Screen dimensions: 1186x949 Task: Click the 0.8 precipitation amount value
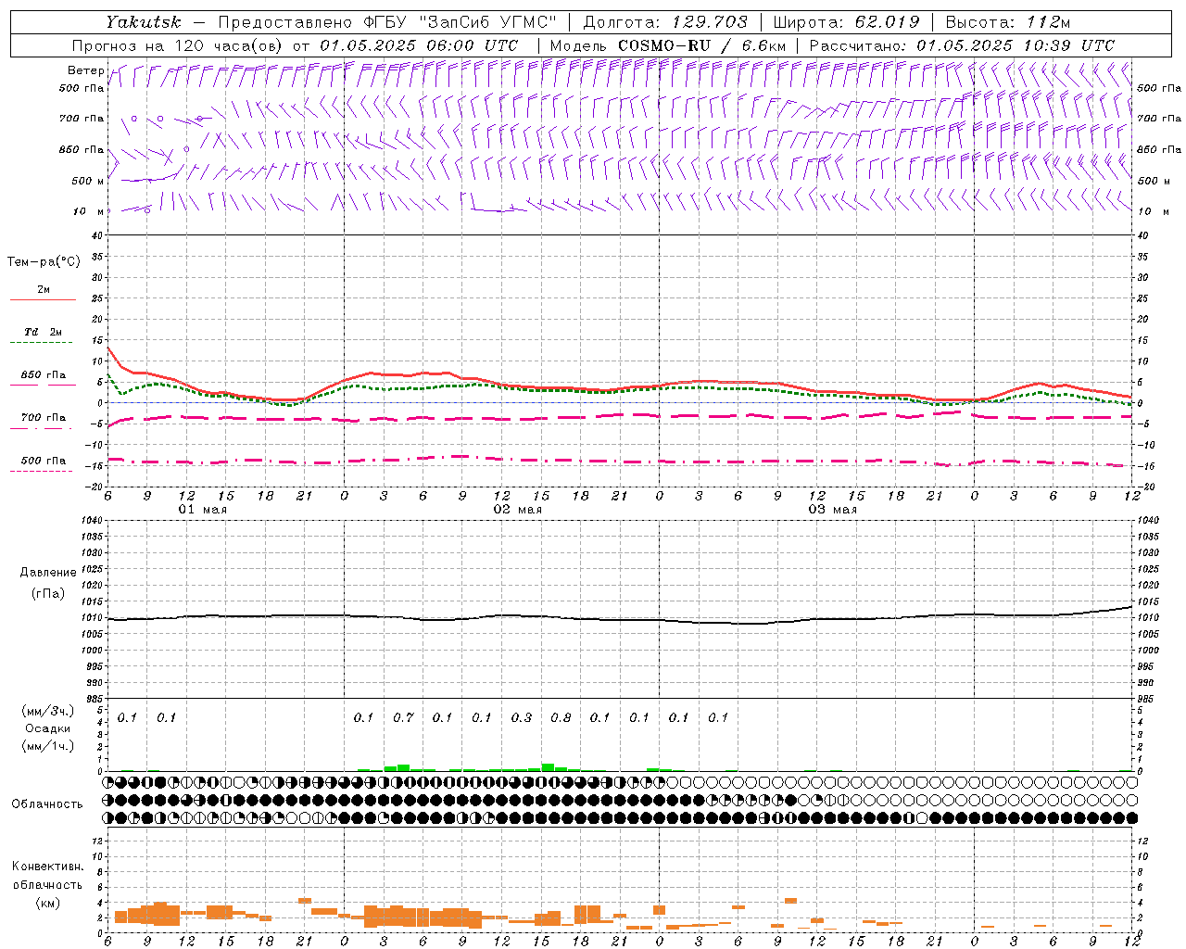(561, 717)
